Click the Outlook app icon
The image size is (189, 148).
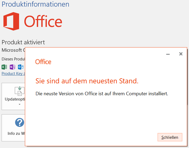point(20,67)
